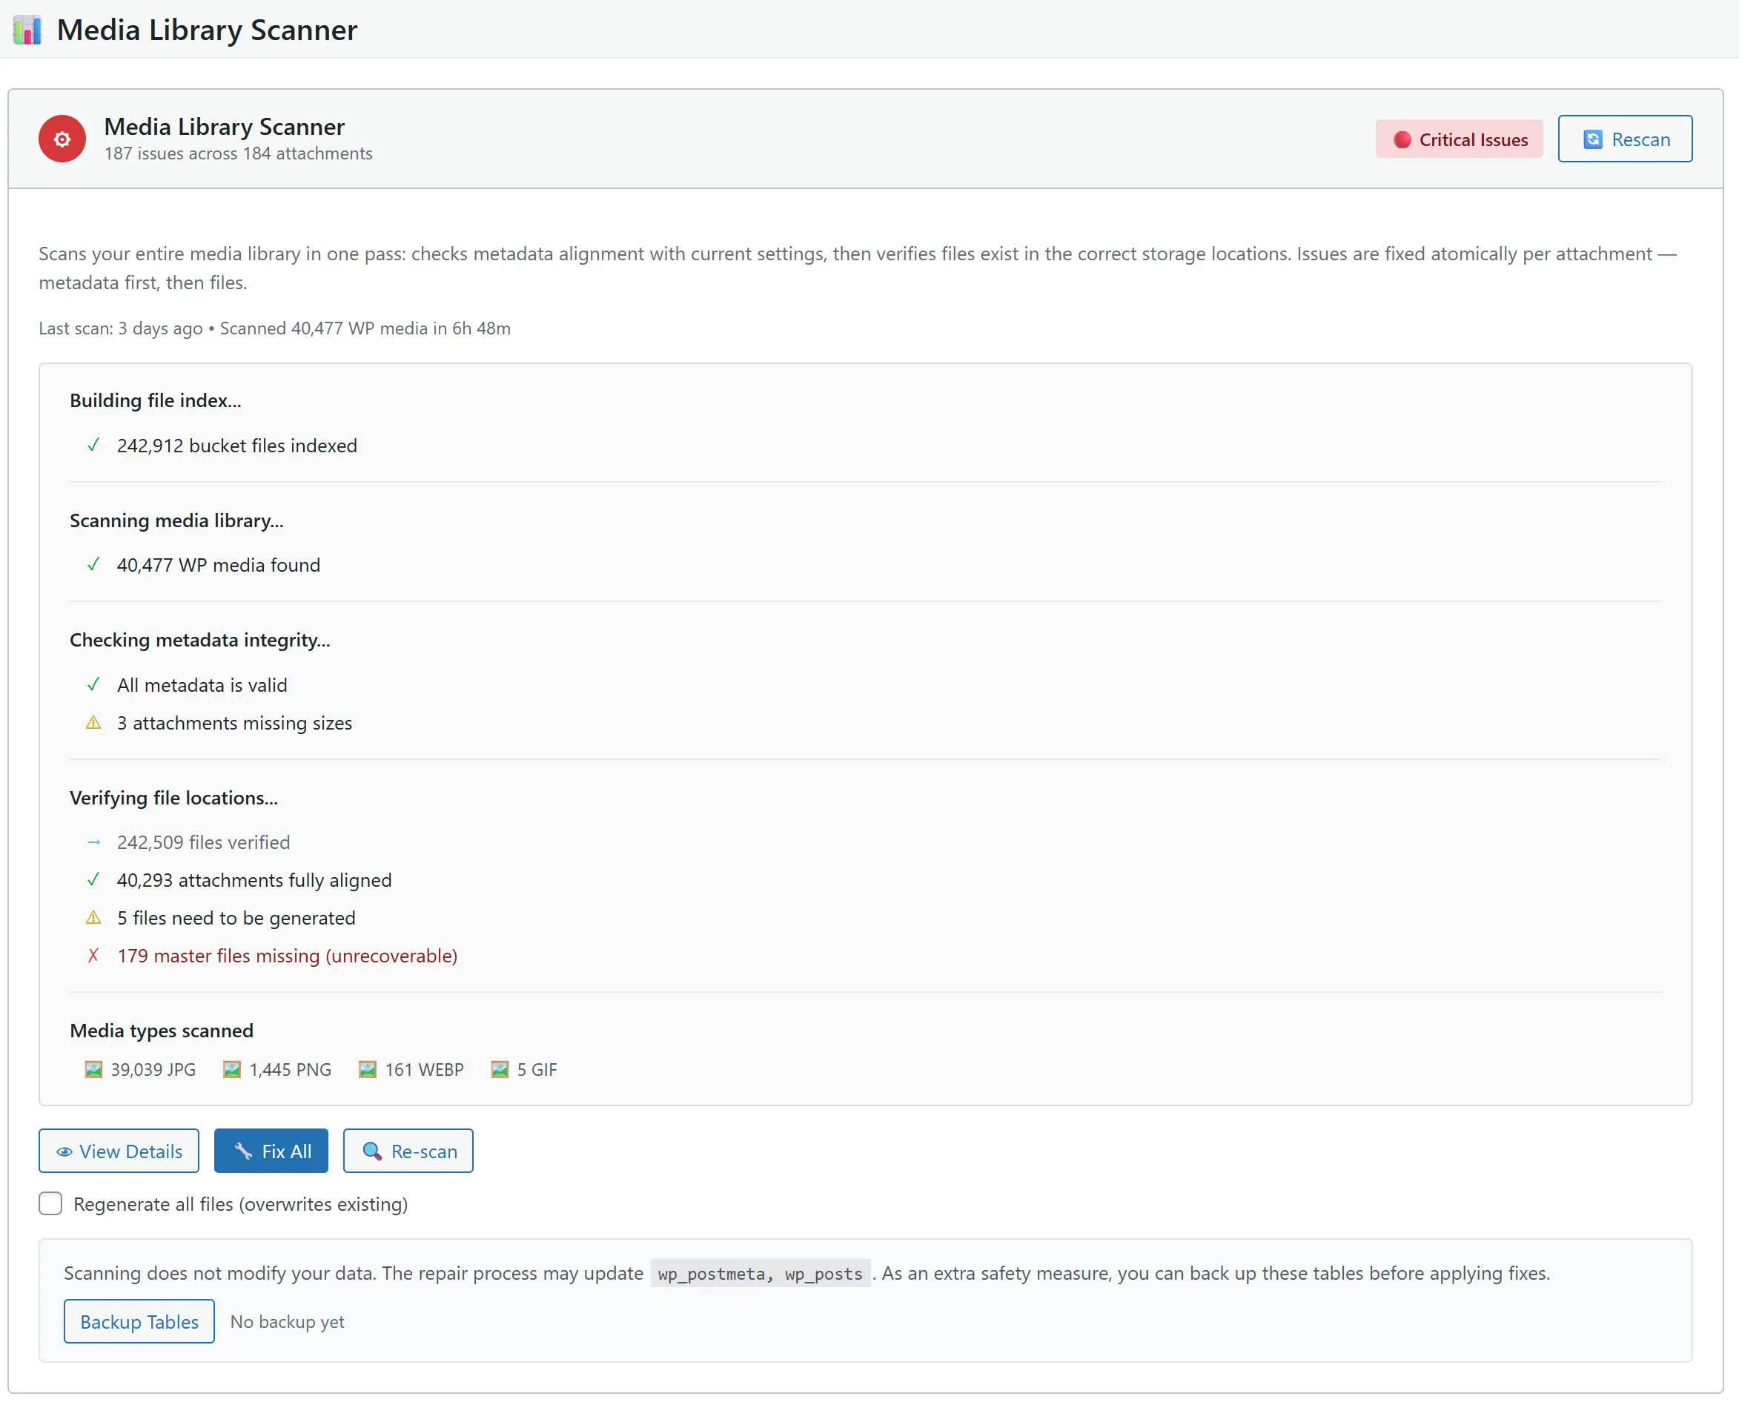Click the 'Scanning media library...' heading
Viewport: 1739px width, 1408px height.
[176, 520]
